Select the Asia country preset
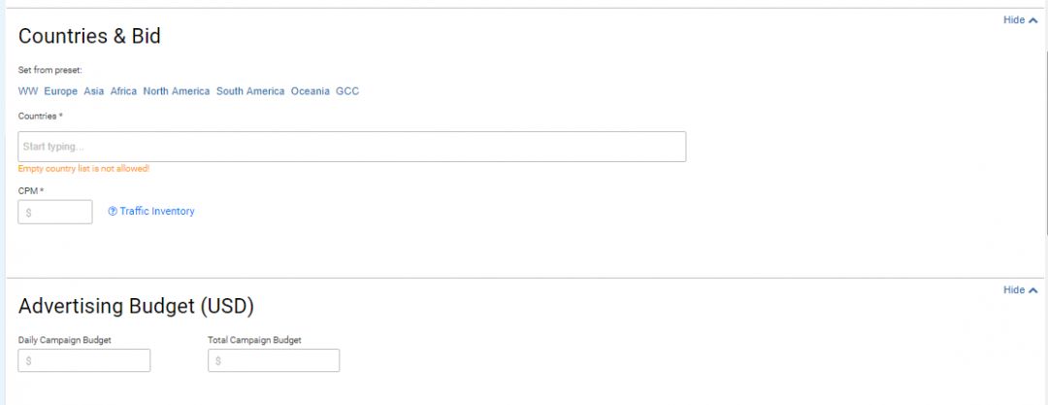This screenshot has height=405, width=1048. pos(93,91)
